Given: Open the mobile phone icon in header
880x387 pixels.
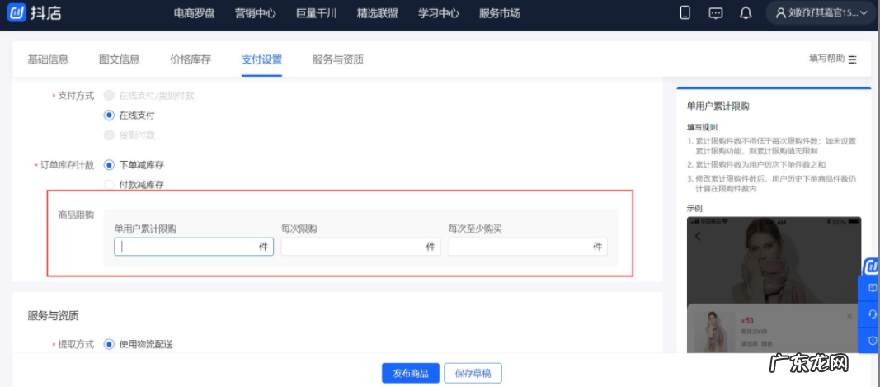Looking at the screenshot, I should coord(685,13).
